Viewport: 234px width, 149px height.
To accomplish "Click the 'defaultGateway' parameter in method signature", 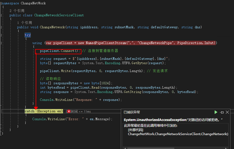I will click(164, 27).
